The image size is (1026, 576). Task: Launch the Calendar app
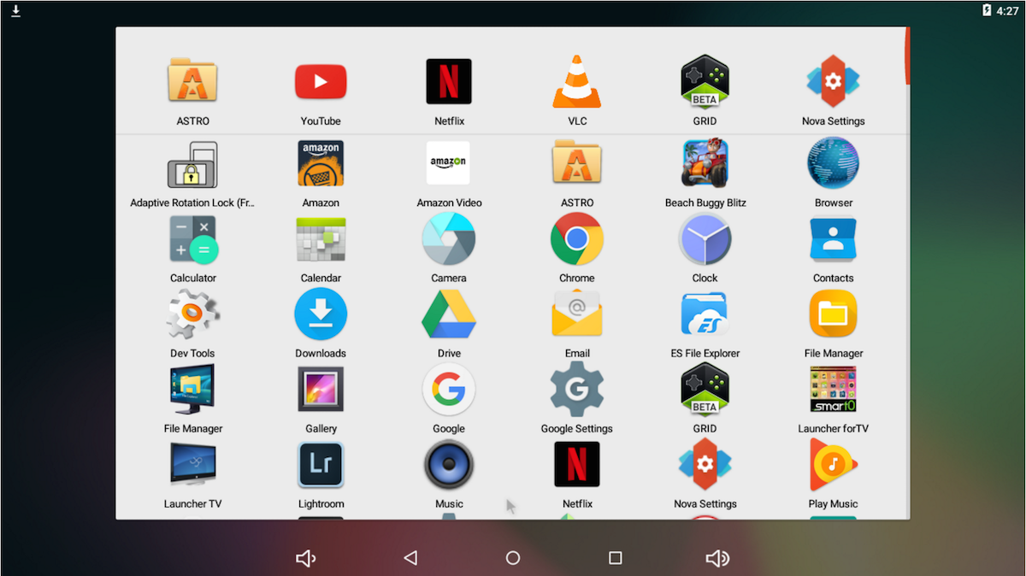click(321, 239)
